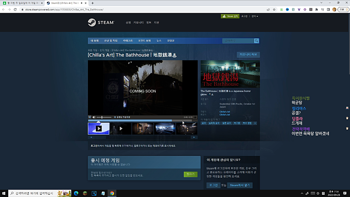Enter fullscreen on the video player

pos(196,117)
